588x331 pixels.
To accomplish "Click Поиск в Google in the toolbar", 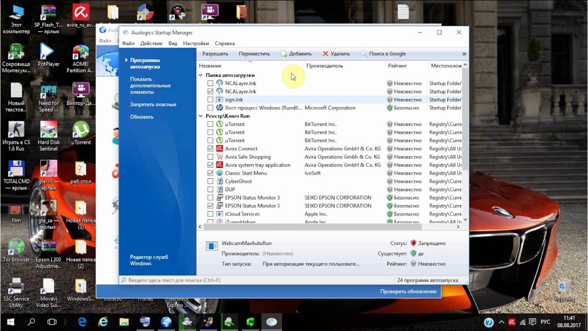I will tap(383, 54).
